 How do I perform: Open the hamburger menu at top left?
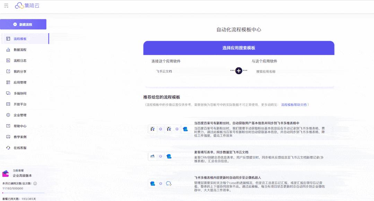tap(6, 6)
